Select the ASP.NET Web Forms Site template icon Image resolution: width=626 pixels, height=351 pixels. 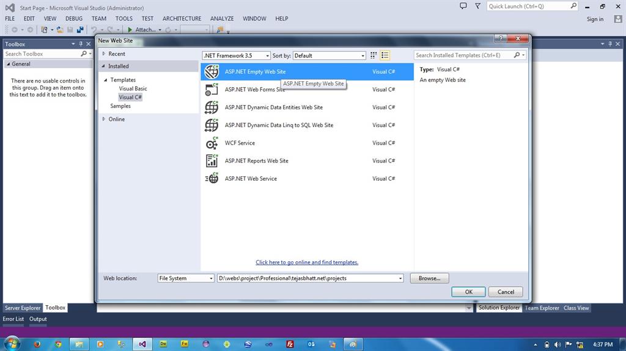pyautogui.click(x=212, y=90)
